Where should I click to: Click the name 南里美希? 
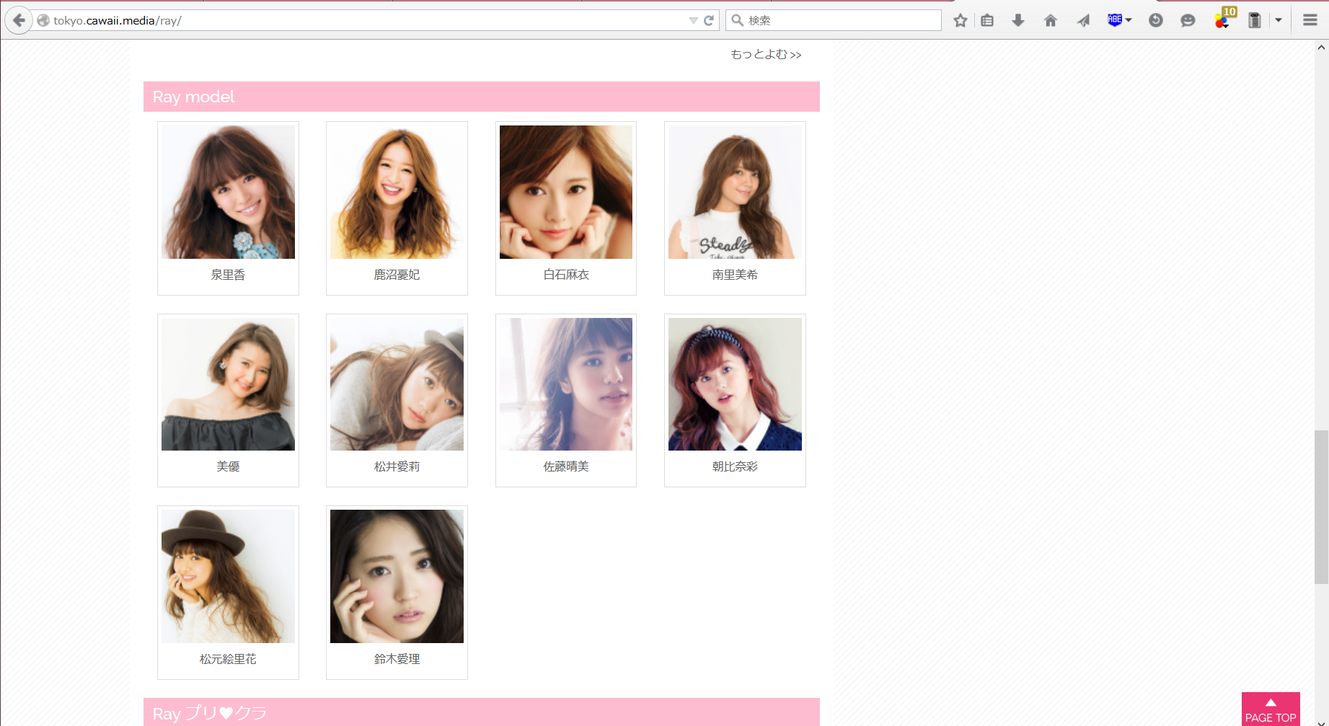click(735, 275)
